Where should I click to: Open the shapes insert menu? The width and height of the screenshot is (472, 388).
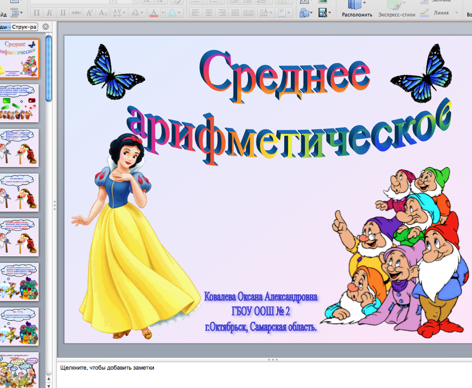coord(306,13)
